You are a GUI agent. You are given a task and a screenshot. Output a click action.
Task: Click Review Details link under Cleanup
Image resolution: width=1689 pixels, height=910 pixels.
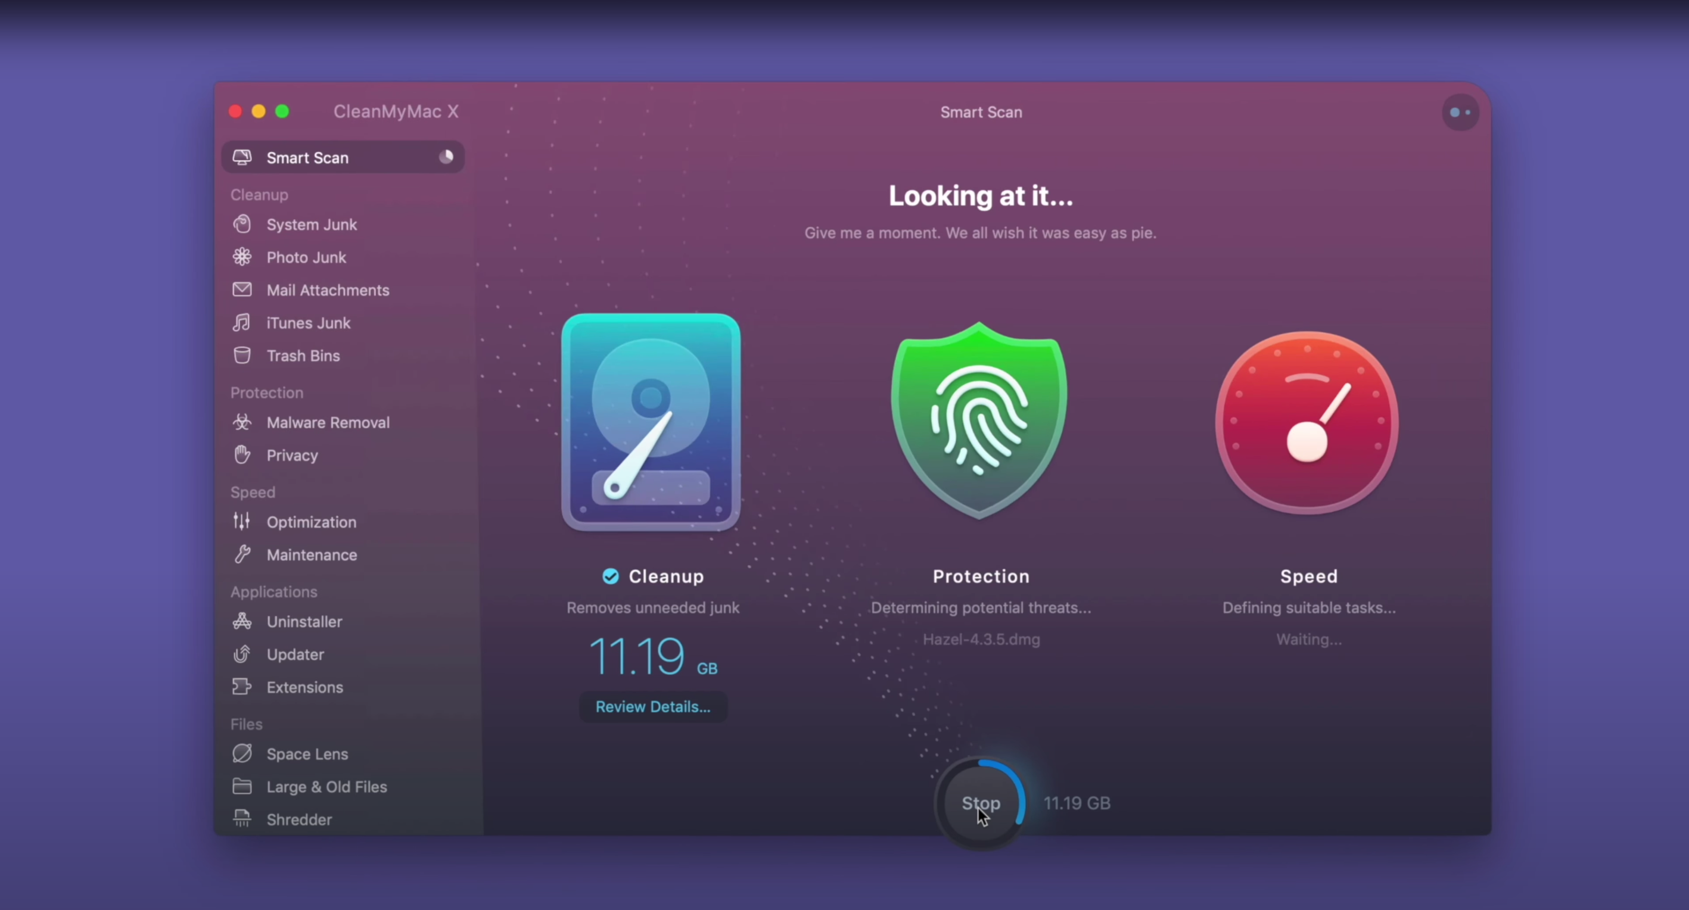point(652,706)
